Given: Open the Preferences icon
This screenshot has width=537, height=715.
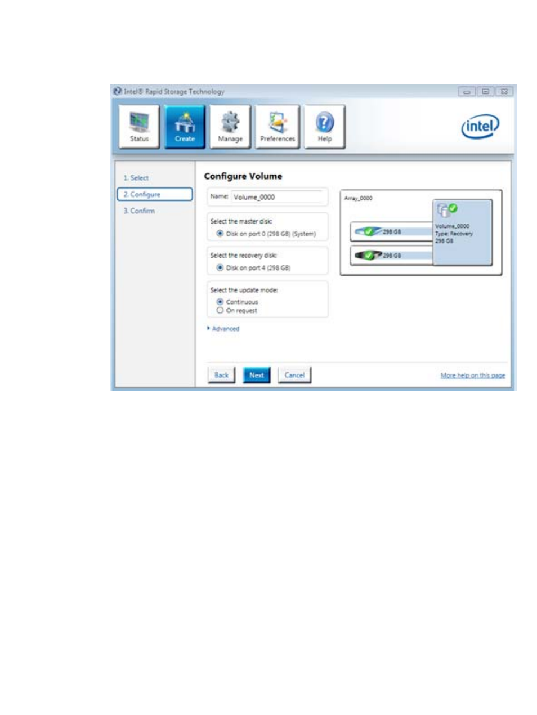Looking at the screenshot, I should pos(278,127).
